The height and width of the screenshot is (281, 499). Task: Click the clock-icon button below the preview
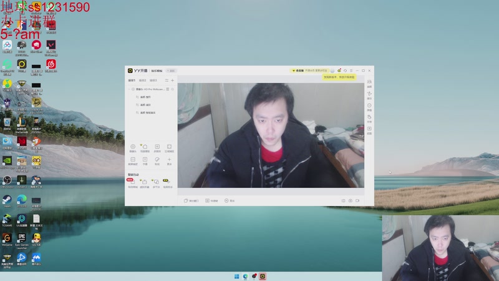[230, 200]
